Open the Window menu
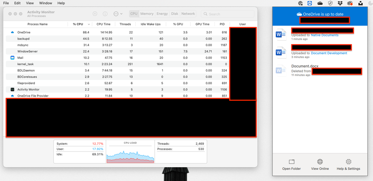The height and width of the screenshot is (181, 373). click(x=46, y=3)
